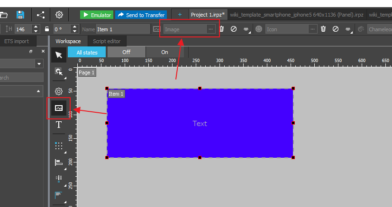Select the Text tool
This screenshot has height=207, width=392.
59,125
